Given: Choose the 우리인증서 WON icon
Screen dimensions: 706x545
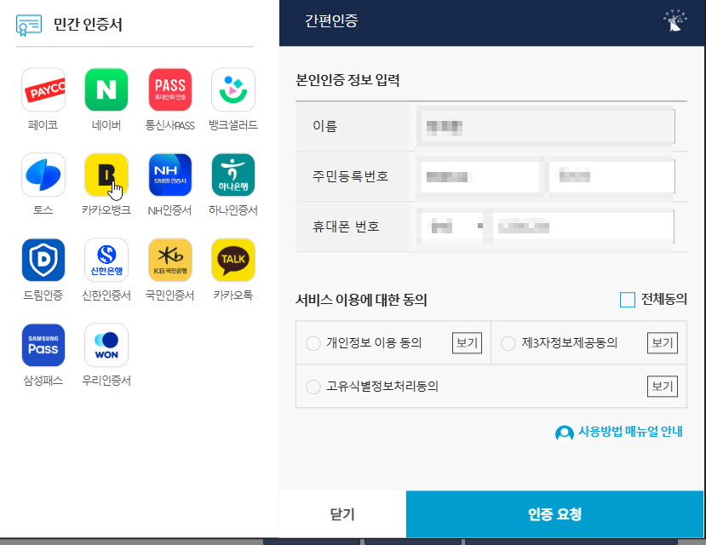Looking at the screenshot, I should point(106,345).
